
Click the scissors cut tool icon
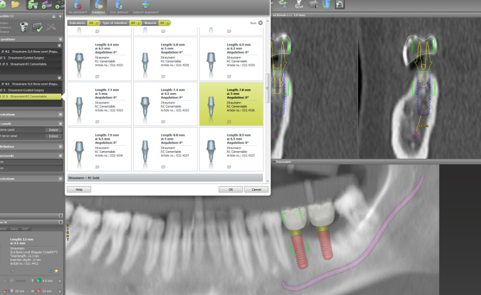click(283, 4)
